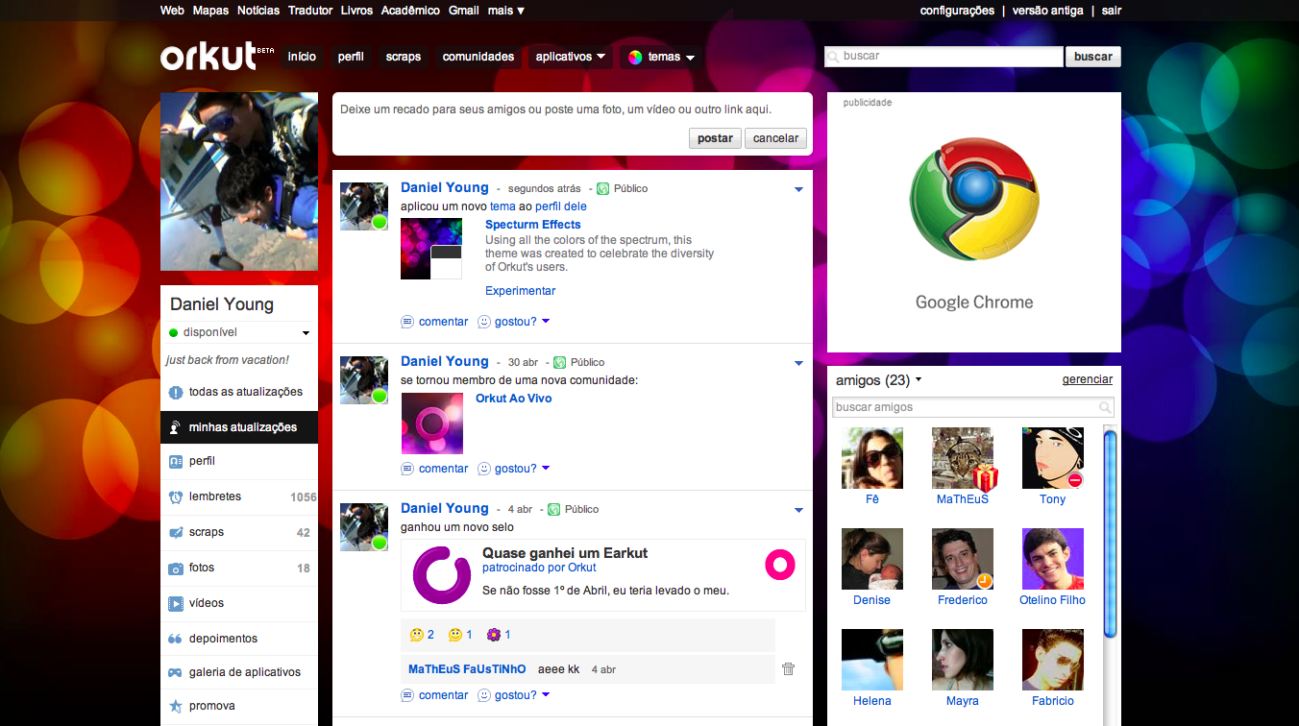Open the Experimentar theme link

[520, 291]
